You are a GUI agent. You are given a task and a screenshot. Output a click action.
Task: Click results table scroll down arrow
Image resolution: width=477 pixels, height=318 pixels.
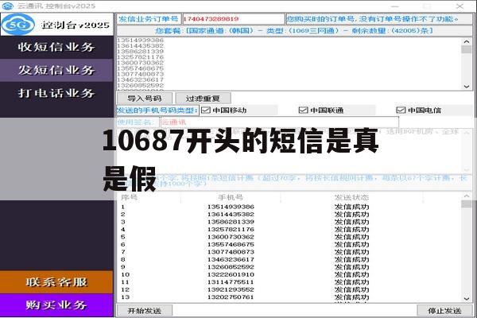467,299
